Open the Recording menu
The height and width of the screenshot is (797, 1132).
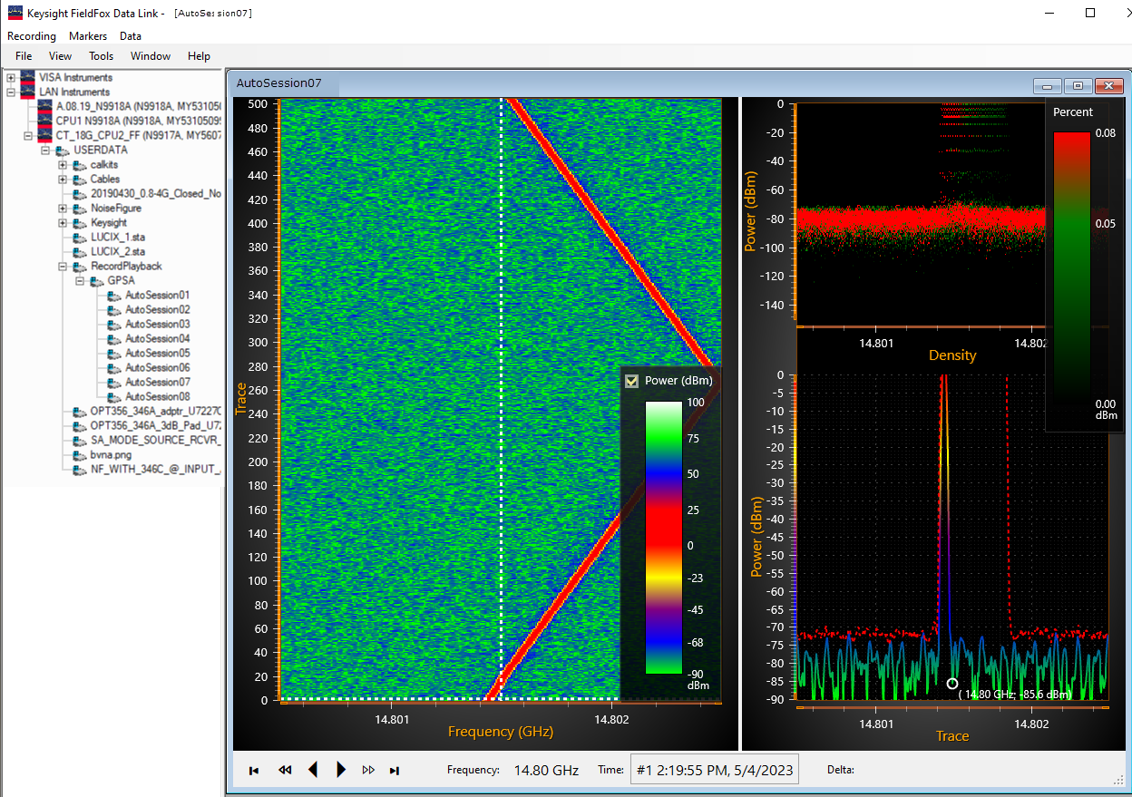[31, 36]
